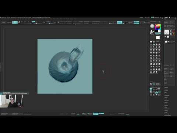
Task: Expand the Layers section
Action: [166, 92]
